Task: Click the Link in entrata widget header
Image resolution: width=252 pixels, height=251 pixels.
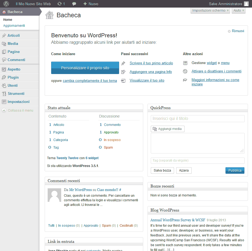Action: pyautogui.click(x=94, y=242)
